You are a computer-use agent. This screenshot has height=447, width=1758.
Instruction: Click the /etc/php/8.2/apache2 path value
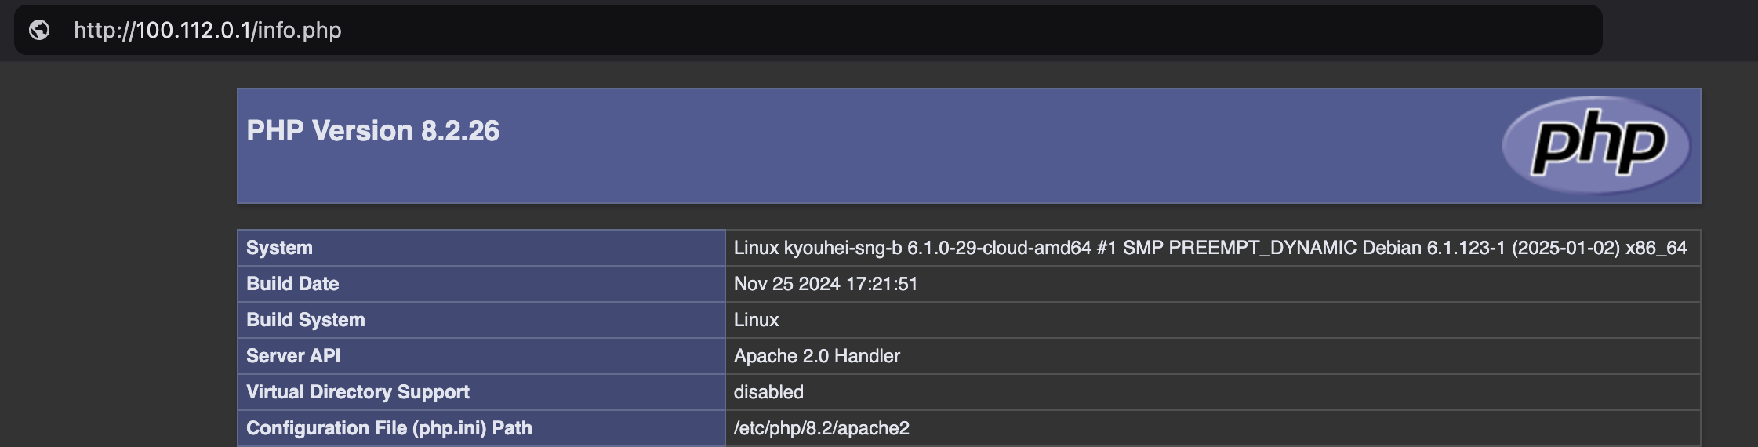coord(821,428)
